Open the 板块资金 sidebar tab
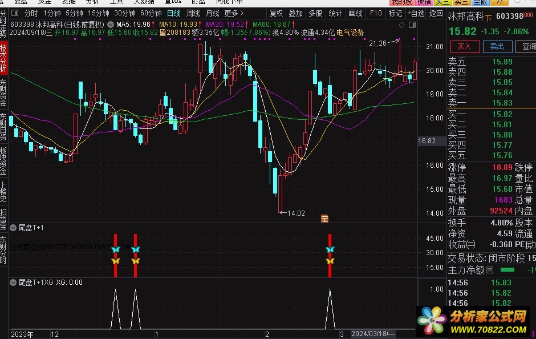Image resolution: width=536 pixels, height=339 pixels. click(x=3, y=161)
